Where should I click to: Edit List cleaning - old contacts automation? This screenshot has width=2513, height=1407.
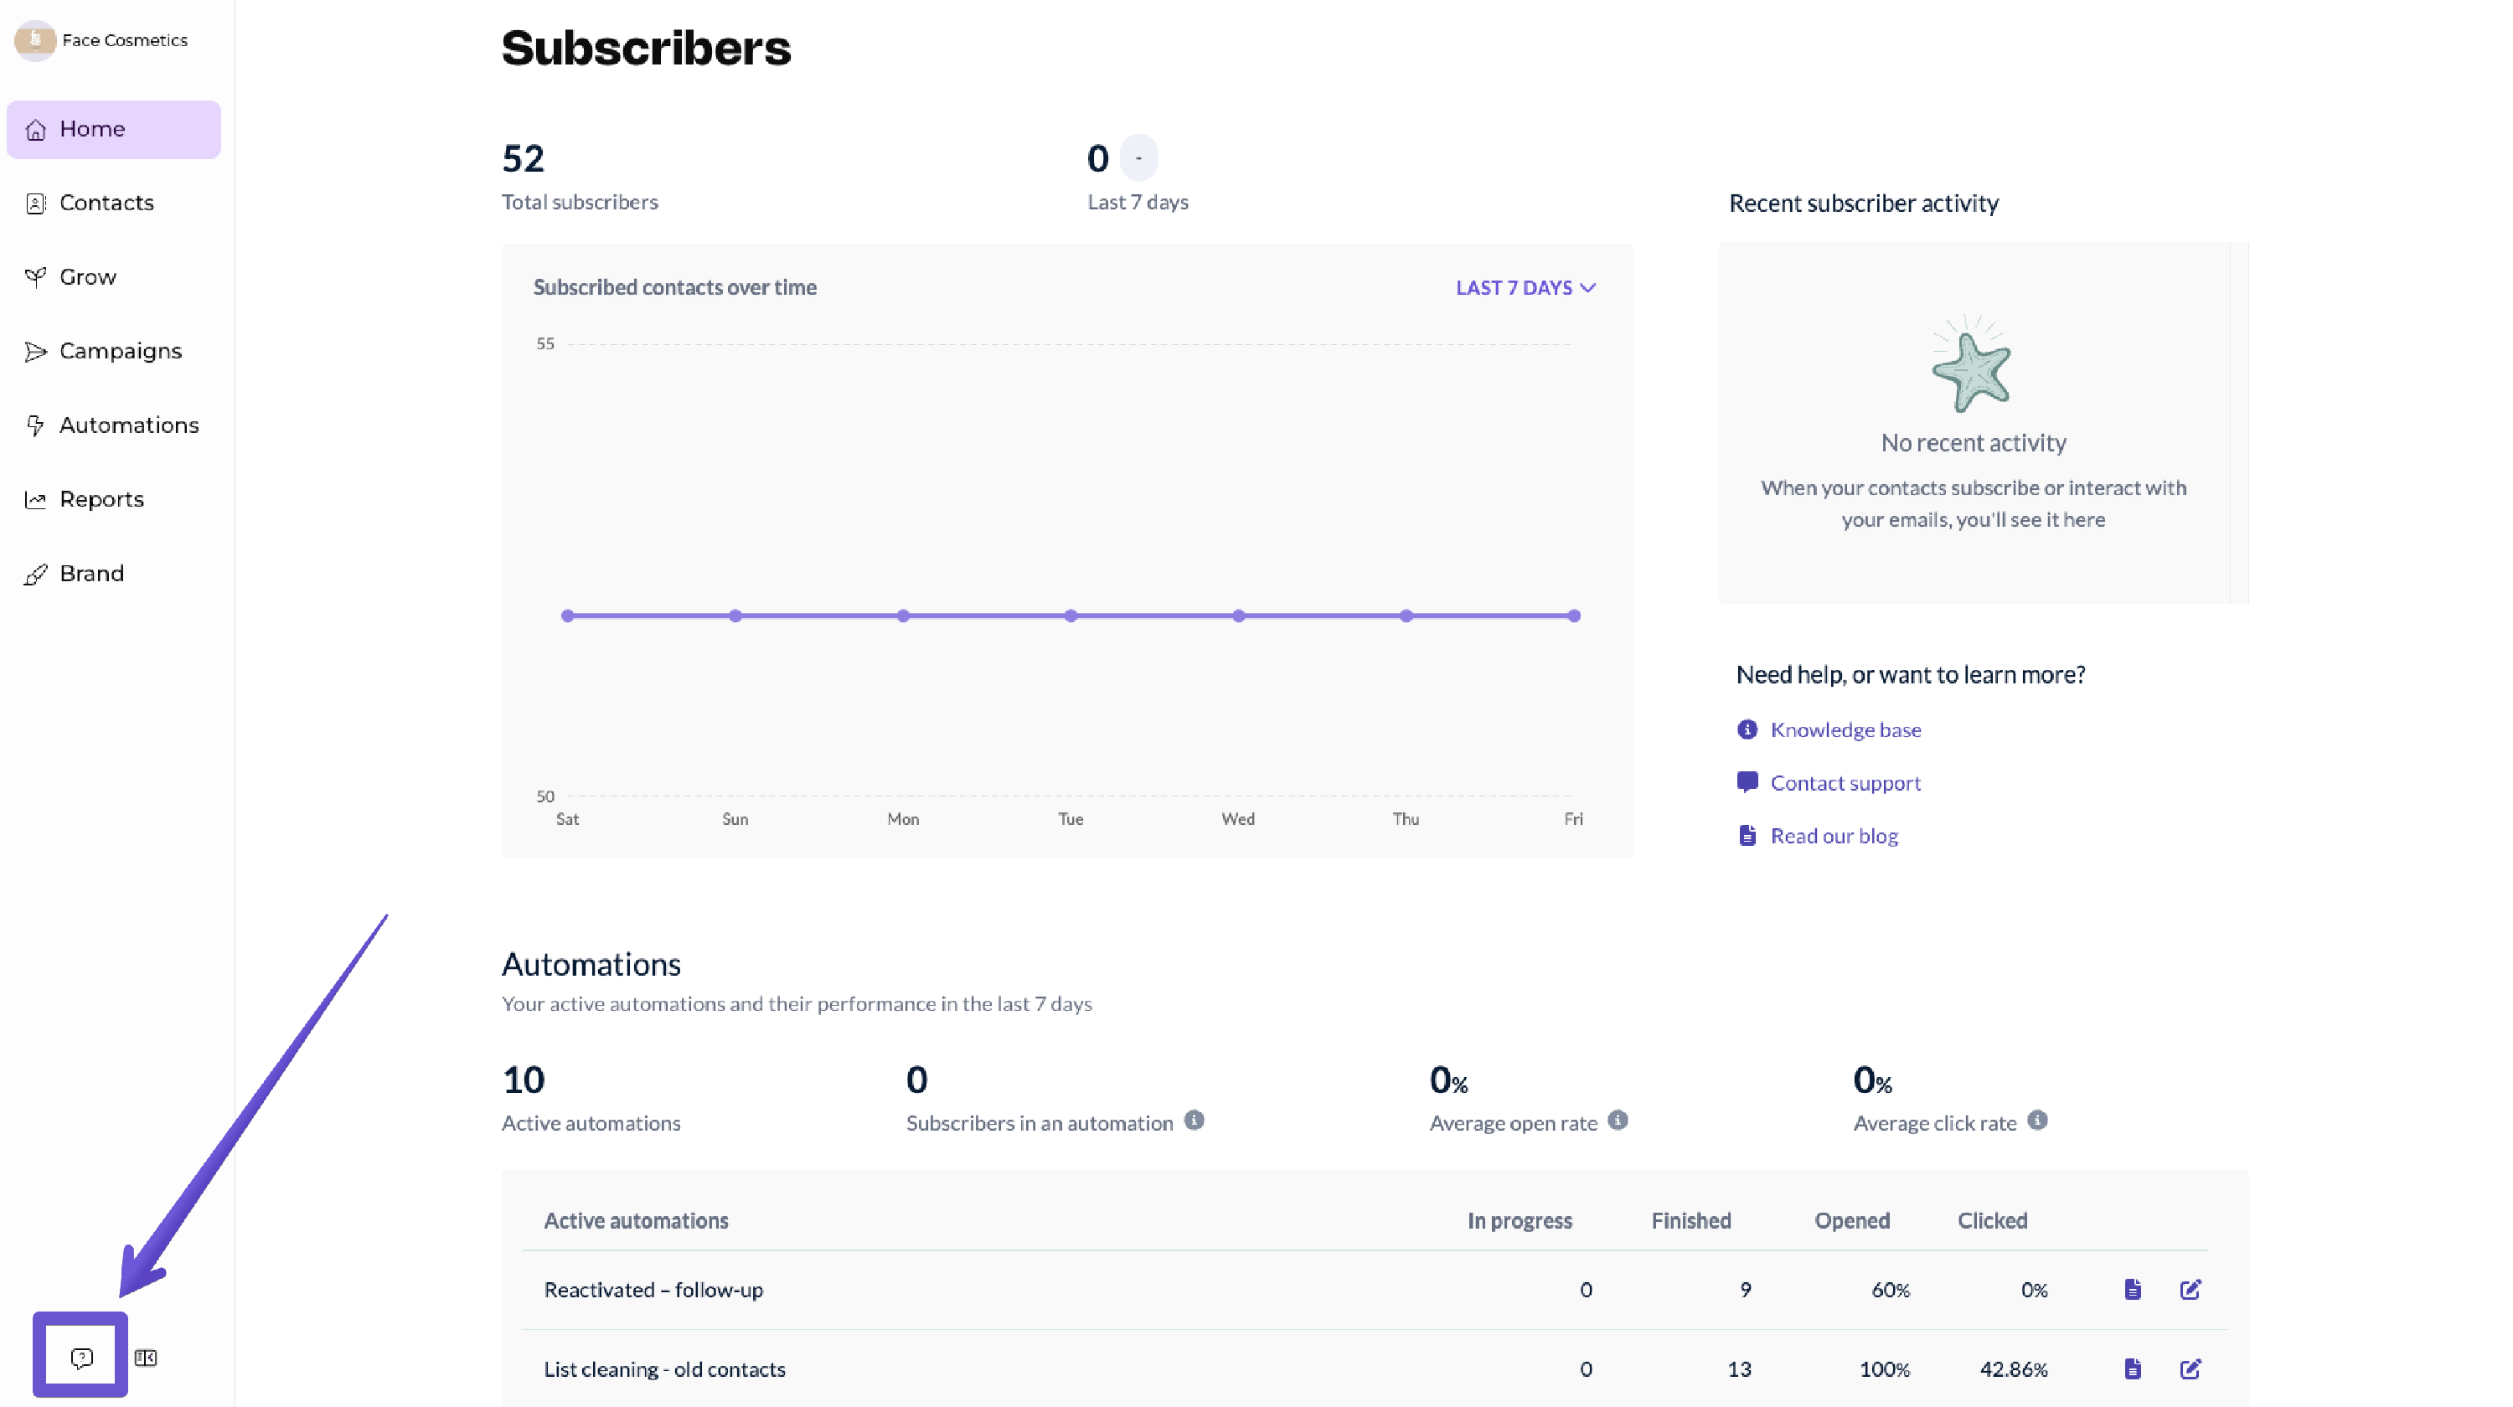click(2190, 1368)
